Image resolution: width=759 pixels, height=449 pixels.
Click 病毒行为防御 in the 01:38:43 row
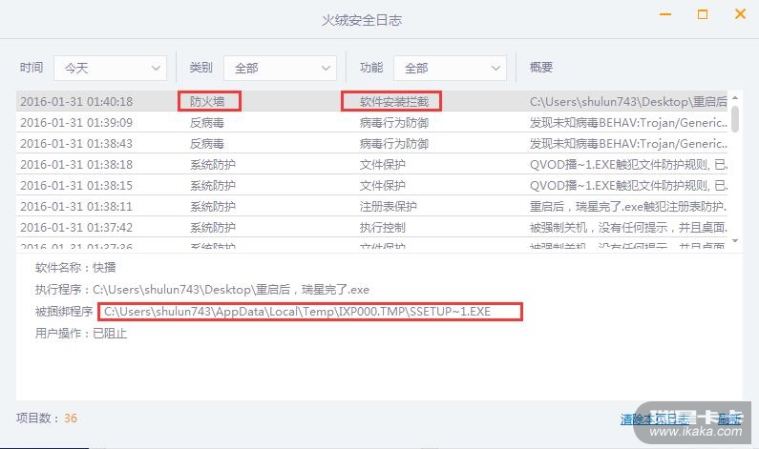click(x=394, y=144)
